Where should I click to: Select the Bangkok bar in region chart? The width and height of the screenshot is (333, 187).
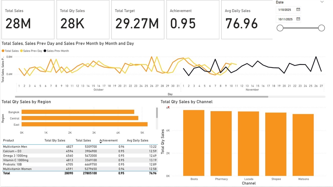[78, 112]
